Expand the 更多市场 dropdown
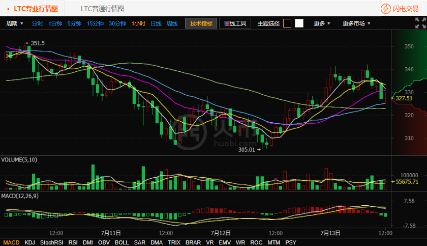This screenshot has height=246, width=427. [x=356, y=23]
